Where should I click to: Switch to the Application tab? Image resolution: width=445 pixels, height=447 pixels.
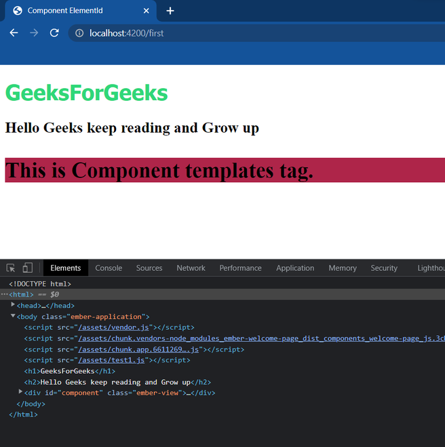(295, 268)
